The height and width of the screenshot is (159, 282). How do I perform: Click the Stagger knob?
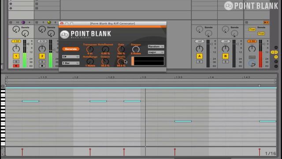point(136,49)
